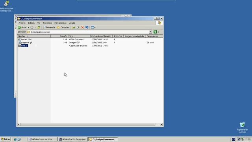This screenshot has width=252, height=142.
Task: Expand the address bar dropdown arrow
Action: [150, 32]
